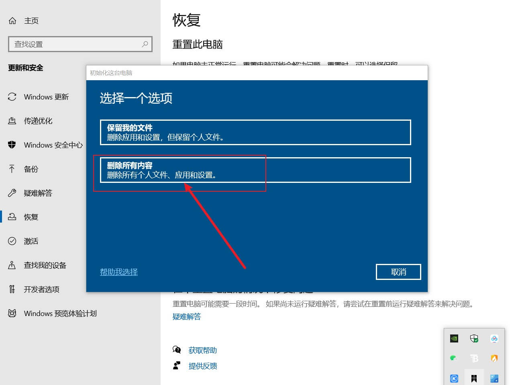This screenshot has width=514, height=385.
Task: Click the 备份 upload-arrow icon
Action: click(x=12, y=169)
